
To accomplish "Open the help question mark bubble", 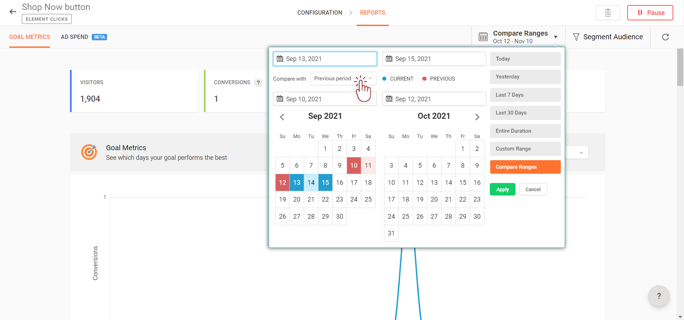I will [x=659, y=296].
